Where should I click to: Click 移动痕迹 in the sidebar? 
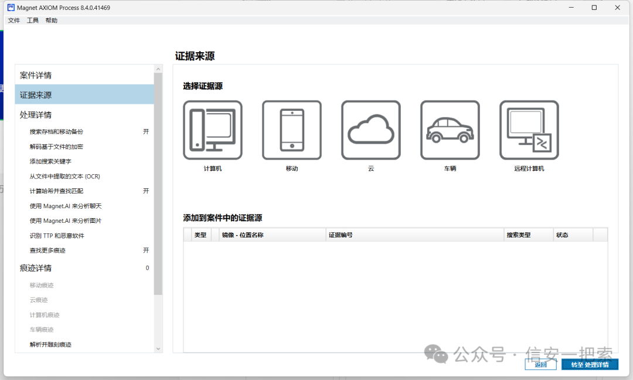[x=42, y=285]
